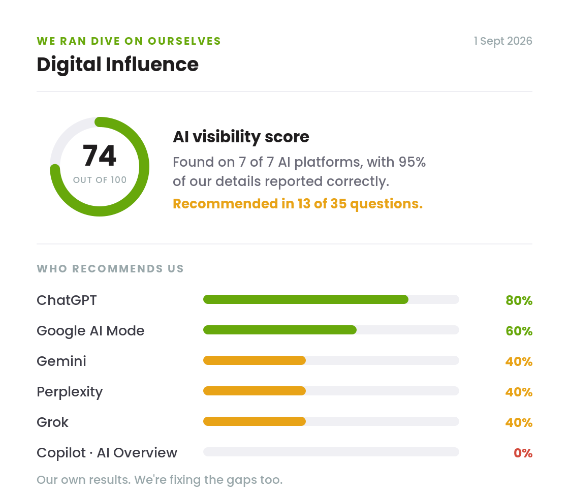Click the circular 74 score gauge
Screen dimensions: 569x494
[100, 167]
